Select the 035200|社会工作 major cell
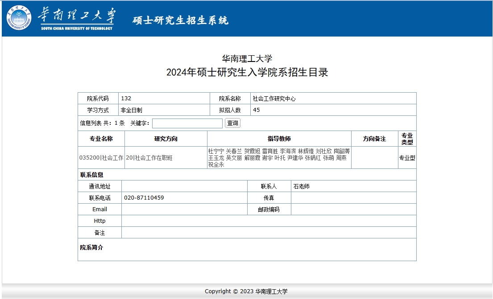This screenshot has width=493, height=299. tap(101, 158)
